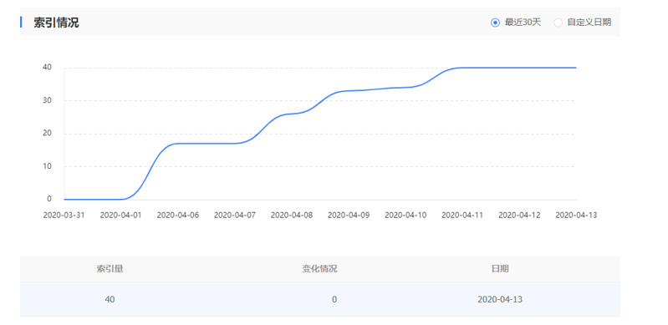Click the x-axis label 2020-03-31
The height and width of the screenshot is (325, 668).
[x=64, y=215]
